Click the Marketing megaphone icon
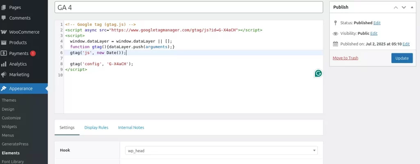Screen dimensions: 420x164 click(4, 75)
